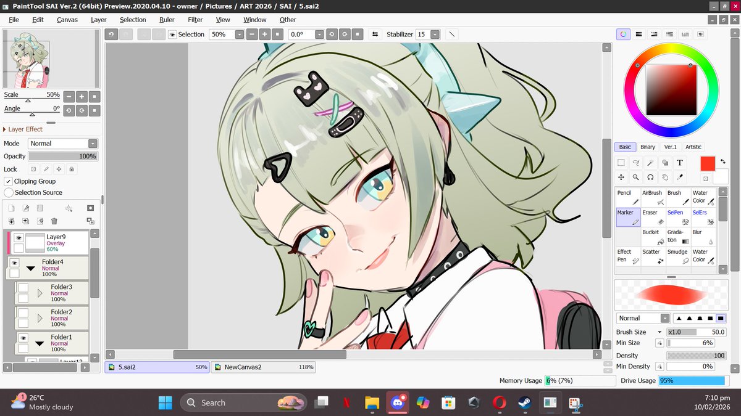Activate the magic wand tool
Screen dimensions: 741x416
coord(650,163)
